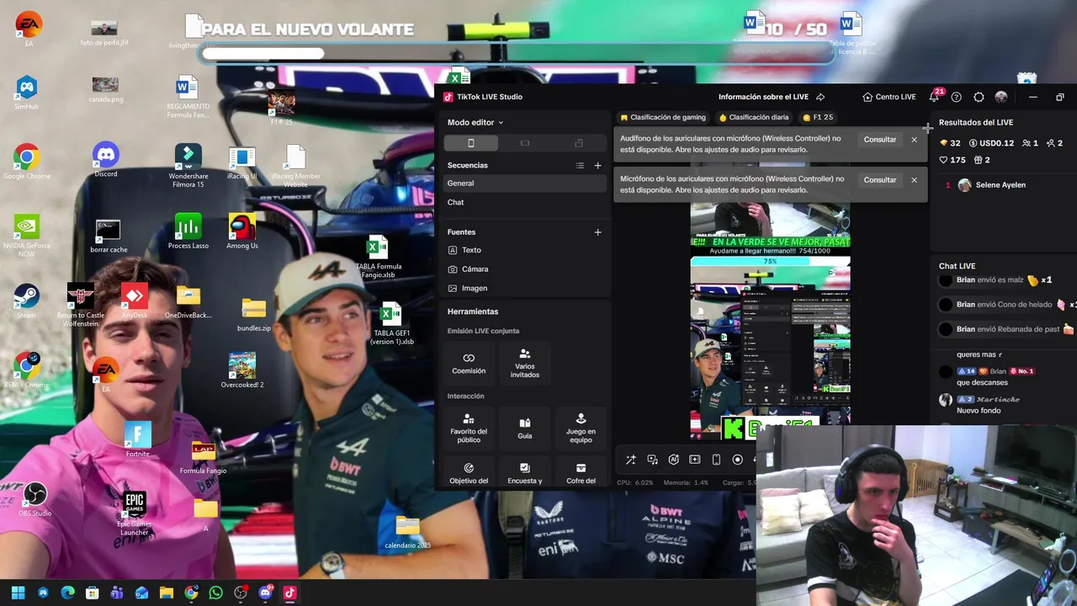Click the film clip highlights icon
Viewport: 1077px width, 606px height.
click(695, 460)
